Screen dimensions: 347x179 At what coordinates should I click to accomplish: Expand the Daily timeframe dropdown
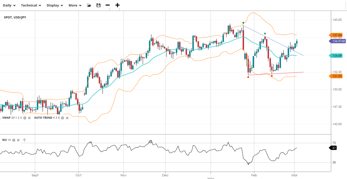coord(9,5)
